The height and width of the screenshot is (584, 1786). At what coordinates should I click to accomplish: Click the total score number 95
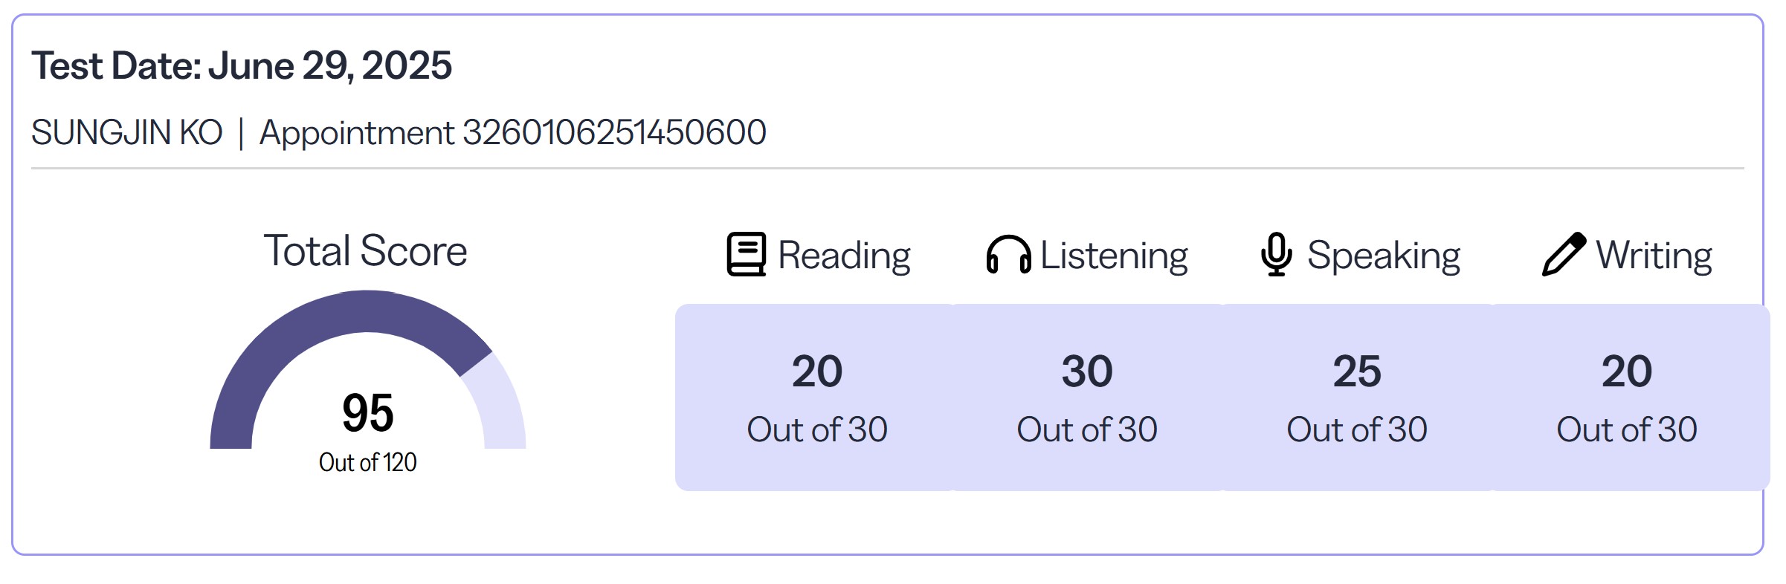point(368,413)
